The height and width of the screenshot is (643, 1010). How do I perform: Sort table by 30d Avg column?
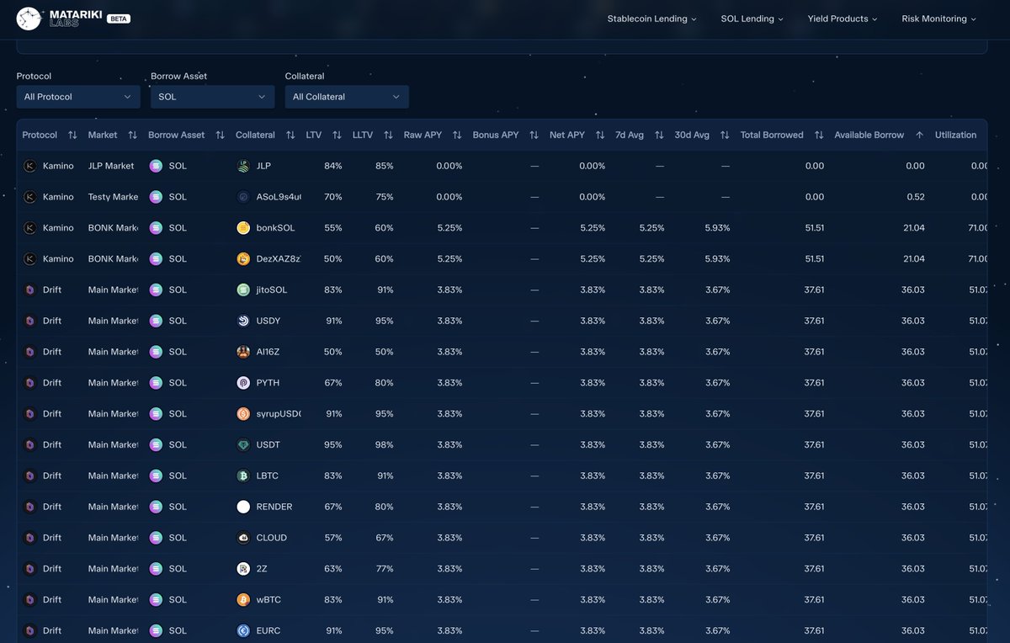tap(725, 135)
